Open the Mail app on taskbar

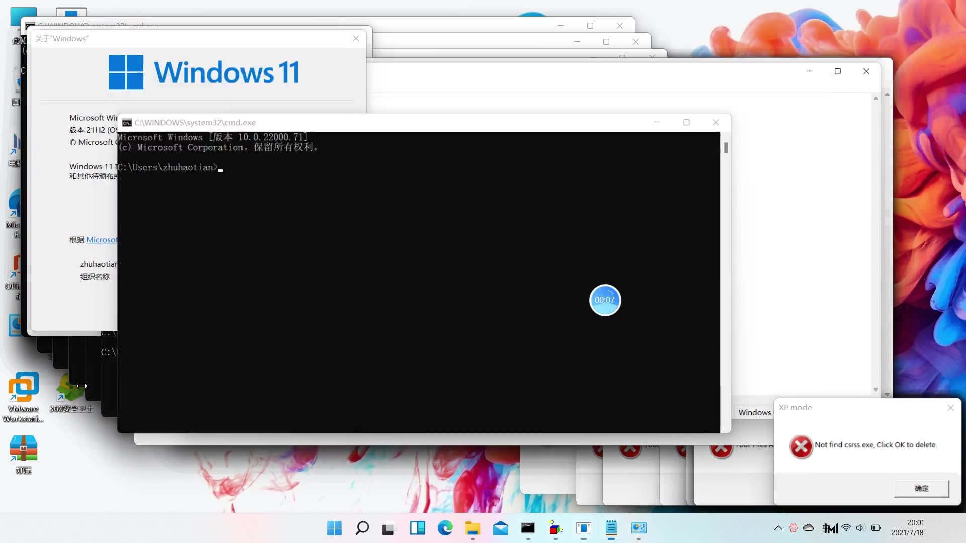pos(500,528)
